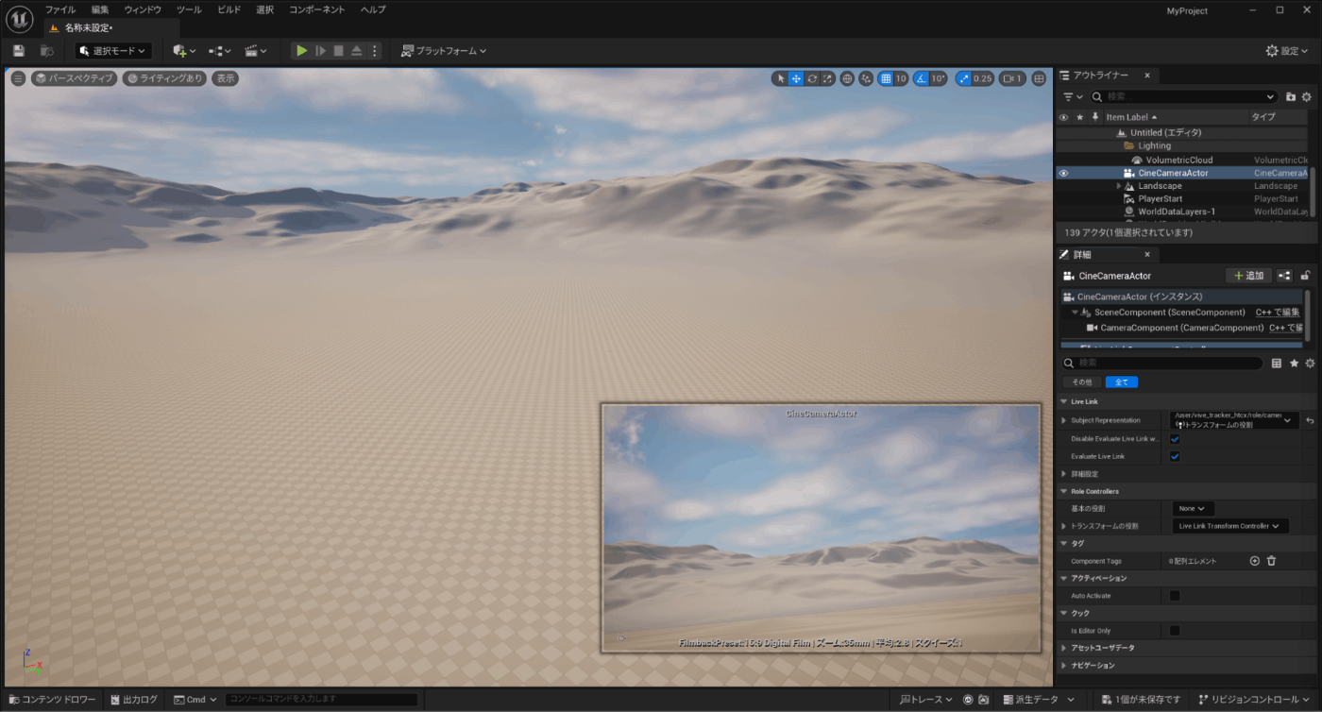Select the Lighting folder in Outliner
The image size is (1322, 712).
[x=1154, y=146]
